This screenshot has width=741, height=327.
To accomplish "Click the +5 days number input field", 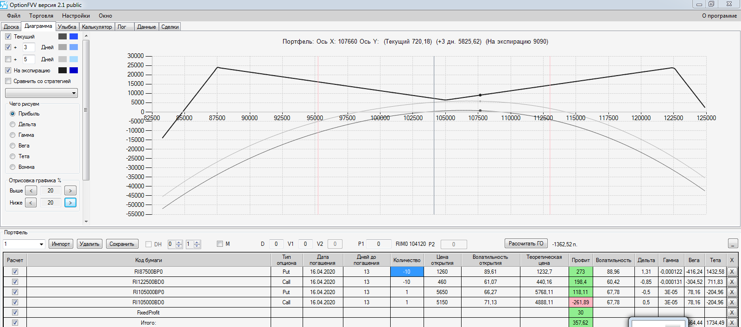I will [x=28, y=59].
